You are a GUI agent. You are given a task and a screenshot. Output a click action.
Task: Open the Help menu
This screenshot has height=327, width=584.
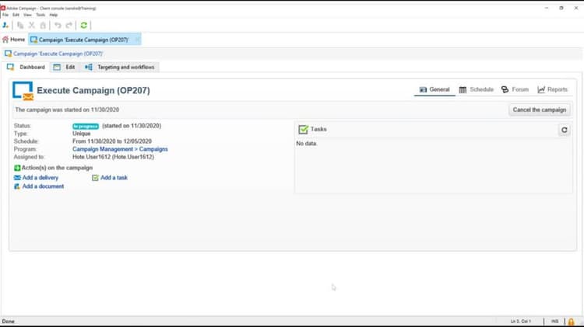[x=54, y=15]
